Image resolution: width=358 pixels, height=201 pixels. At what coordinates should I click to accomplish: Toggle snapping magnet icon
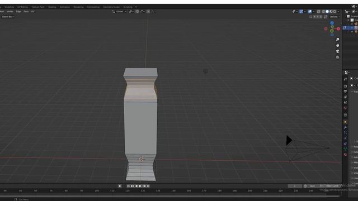pos(137,11)
